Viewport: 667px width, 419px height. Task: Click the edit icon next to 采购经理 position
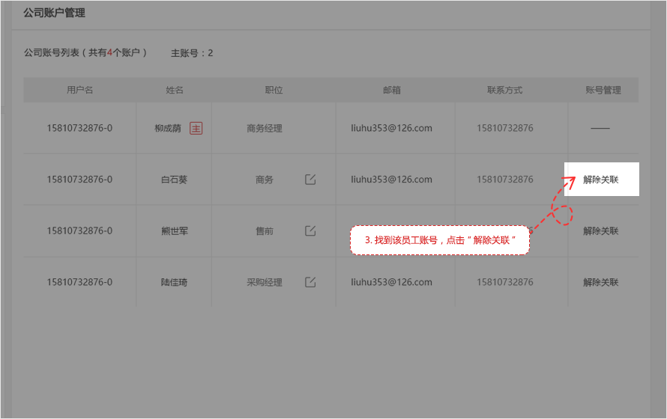point(310,282)
